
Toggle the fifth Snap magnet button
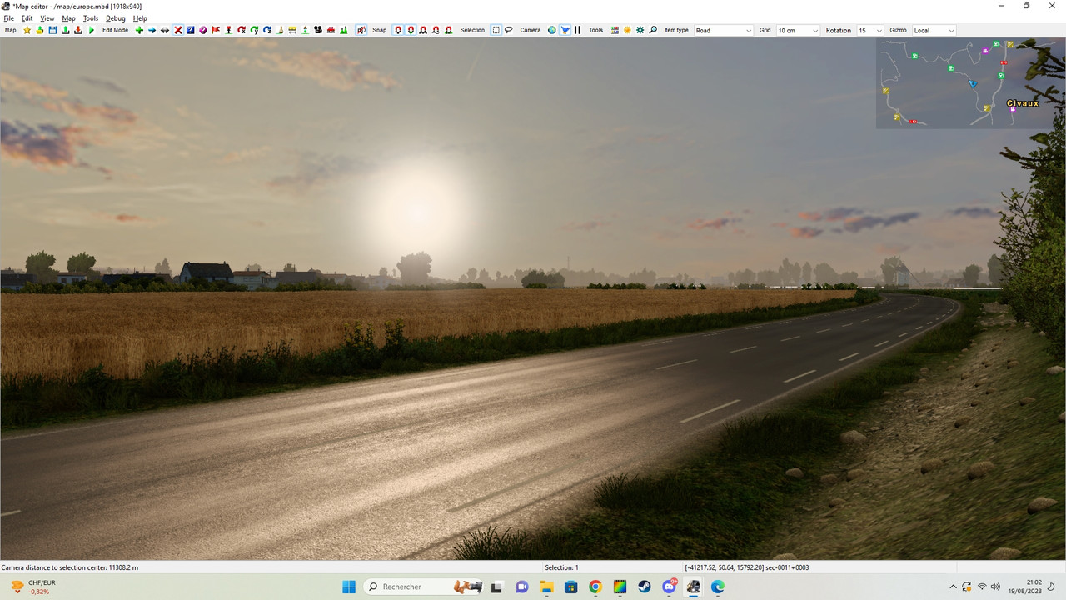tap(449, 30)
